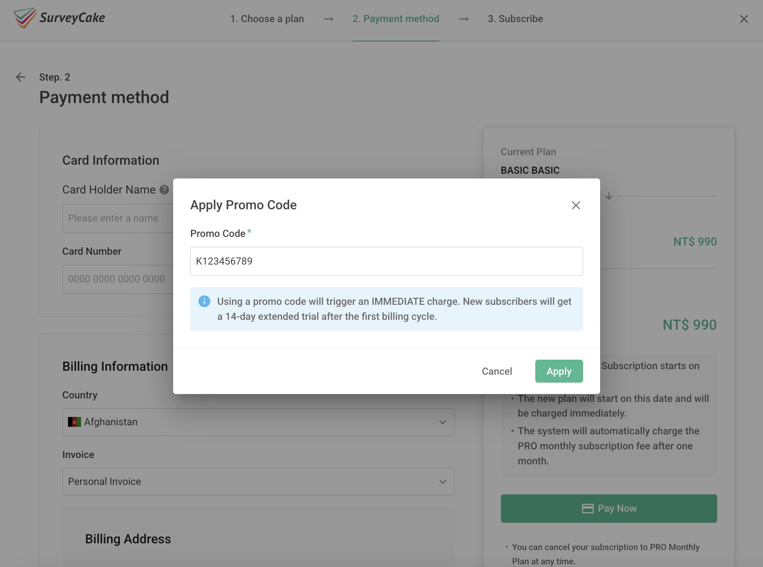Cancel the promo code entry
This screenshot has width=763, height=567.
pyautogui.click(x=497, y=371)
